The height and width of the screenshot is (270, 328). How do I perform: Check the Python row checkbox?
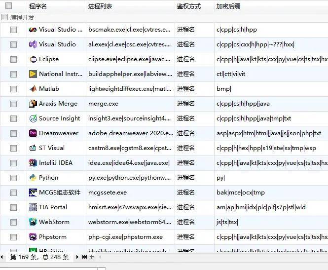tap(14, 178)
